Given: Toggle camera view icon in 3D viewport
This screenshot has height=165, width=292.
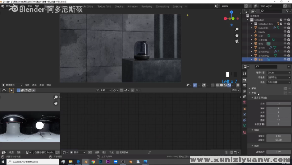Looking at the screenshot, I should click(237, 41).
